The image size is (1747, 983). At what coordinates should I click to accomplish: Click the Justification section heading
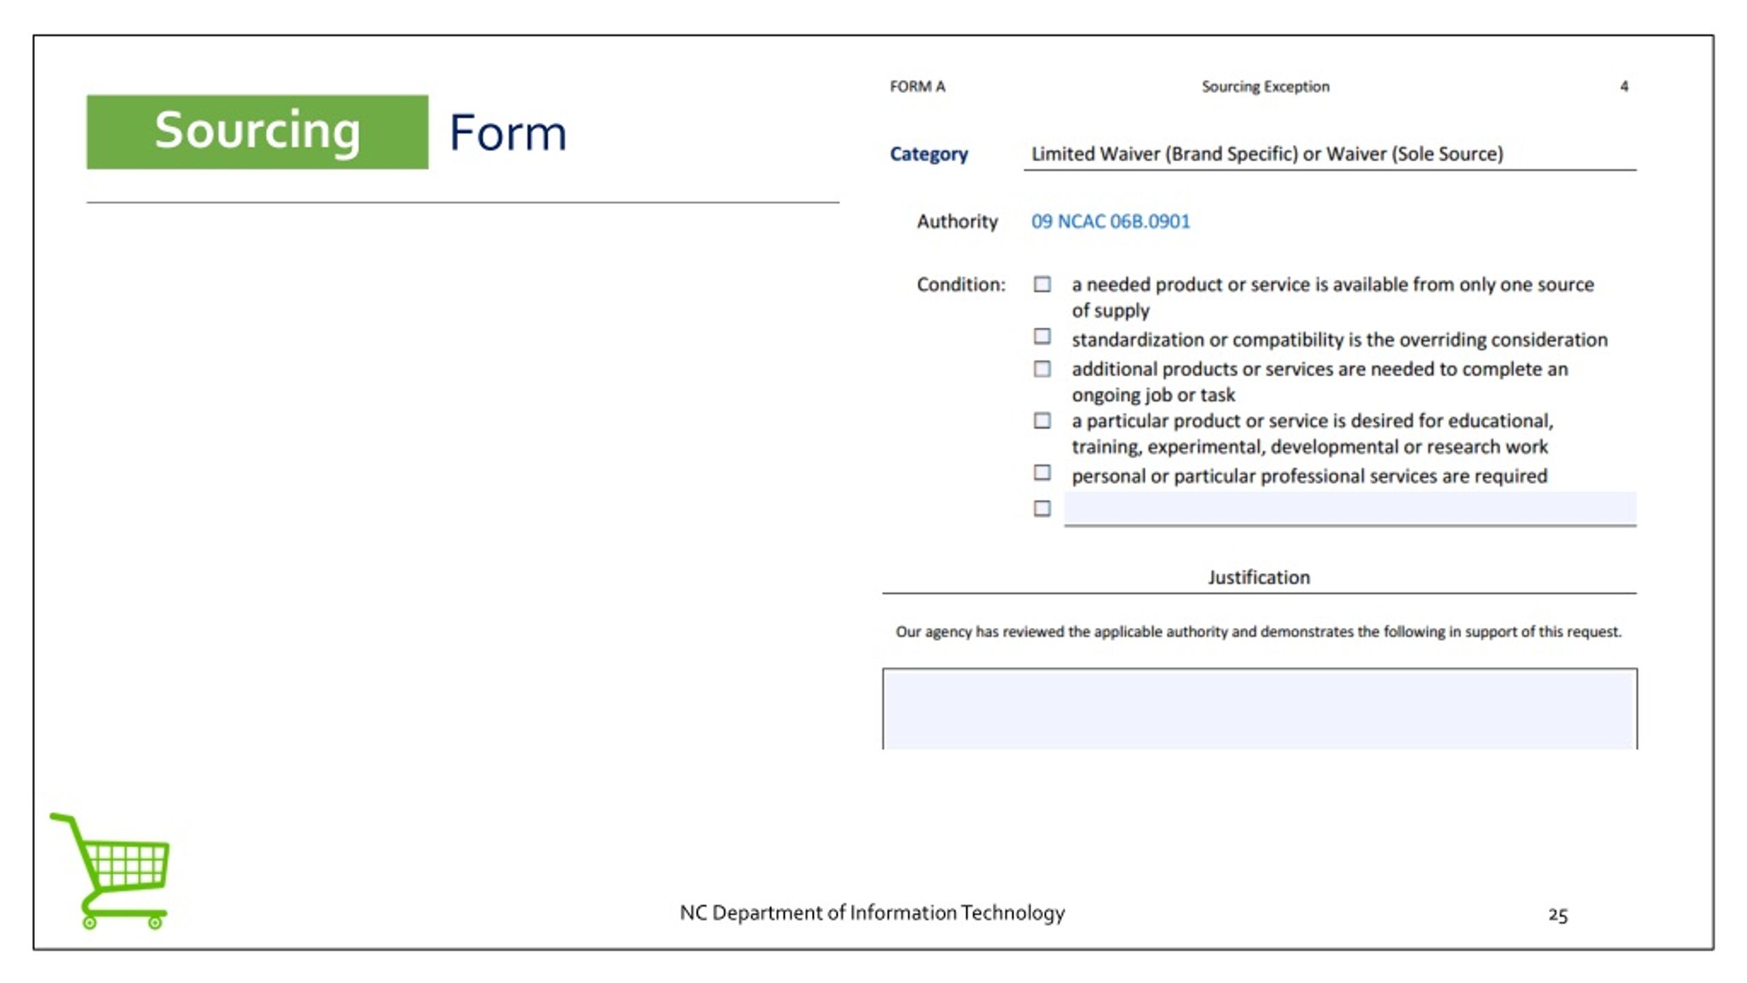coord(1259,578)
